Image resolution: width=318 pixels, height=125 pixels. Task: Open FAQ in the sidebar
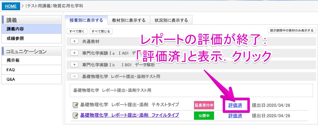[x=31, y=70]
